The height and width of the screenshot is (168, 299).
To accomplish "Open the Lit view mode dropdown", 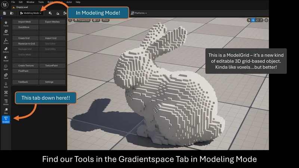I will (96, 20).
